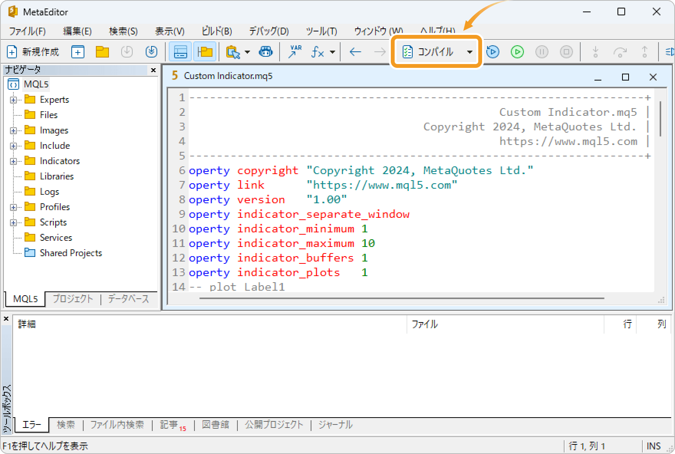Switch to the エラー toolbox tab

pos(31,425)
